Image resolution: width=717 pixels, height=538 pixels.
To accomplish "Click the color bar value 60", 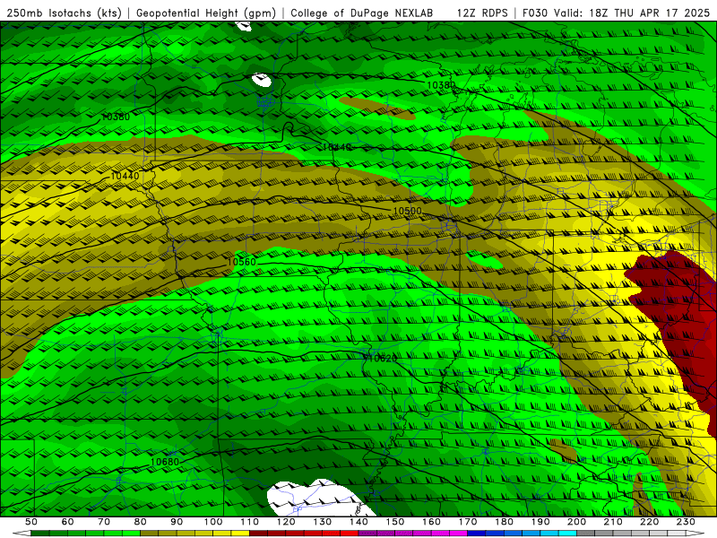I will tap(67, 522).
